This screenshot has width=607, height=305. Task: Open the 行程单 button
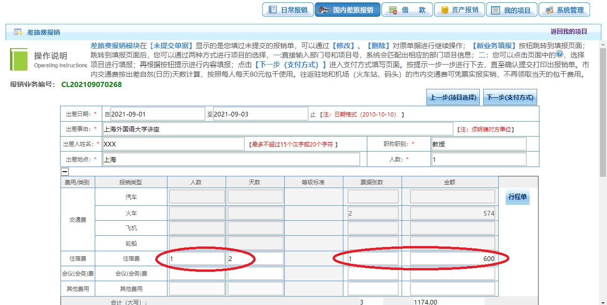[x=517, y=197]
